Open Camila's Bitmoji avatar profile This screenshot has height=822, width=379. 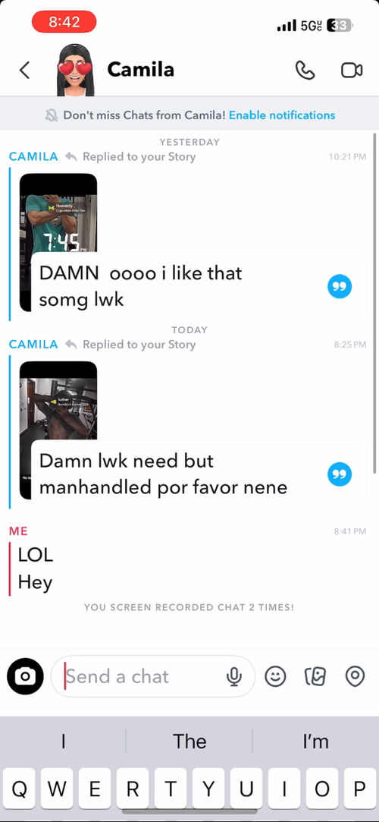pos(75,70)
